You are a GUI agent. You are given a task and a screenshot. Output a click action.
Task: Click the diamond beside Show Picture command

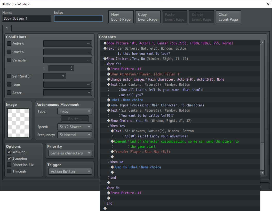(105, 43)
